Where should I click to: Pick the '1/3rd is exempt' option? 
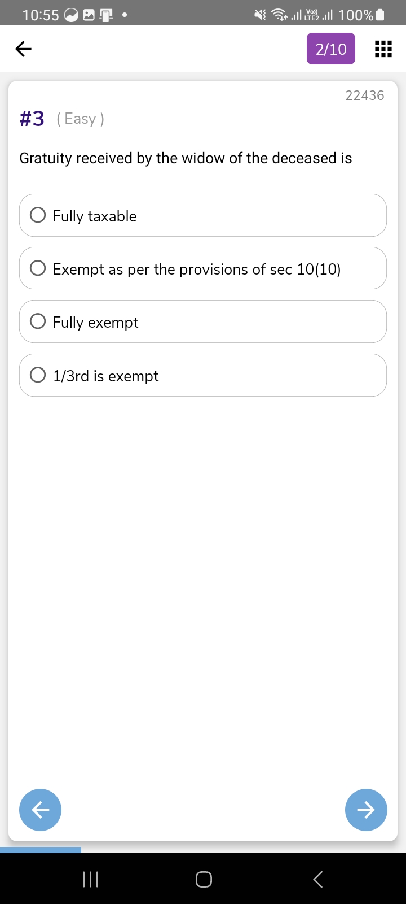[x=38, y=375]
